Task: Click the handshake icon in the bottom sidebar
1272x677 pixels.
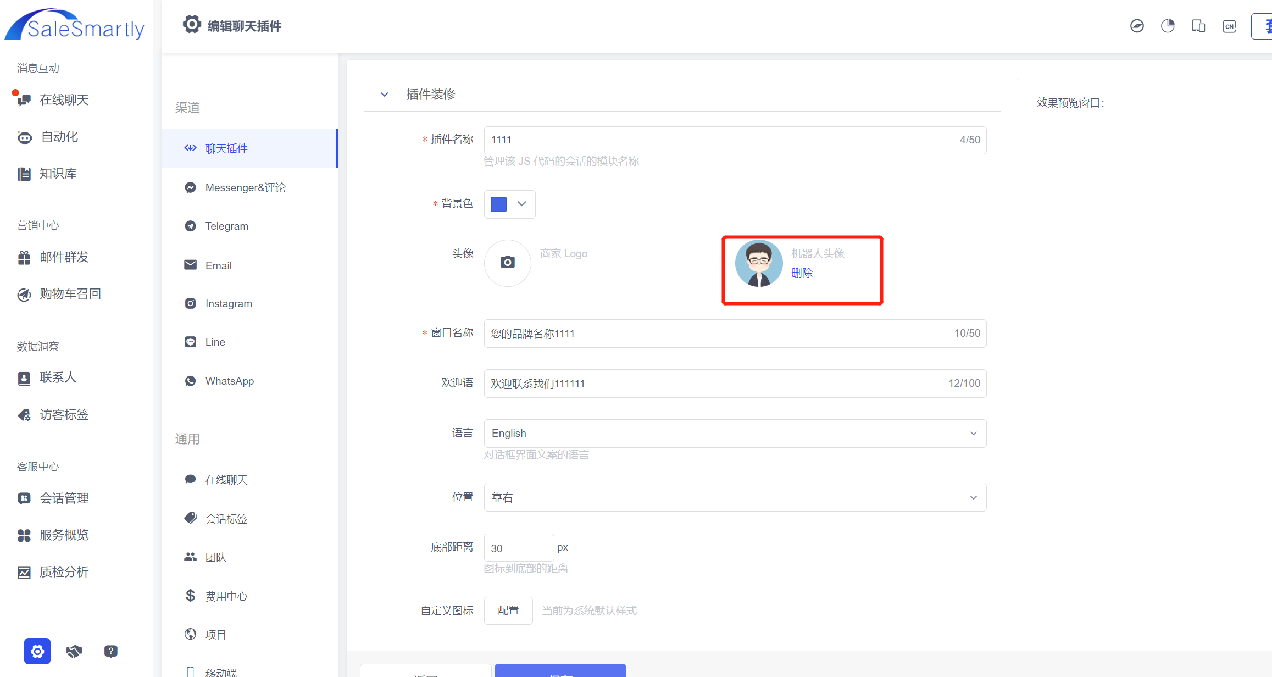Action: (74, 651)
